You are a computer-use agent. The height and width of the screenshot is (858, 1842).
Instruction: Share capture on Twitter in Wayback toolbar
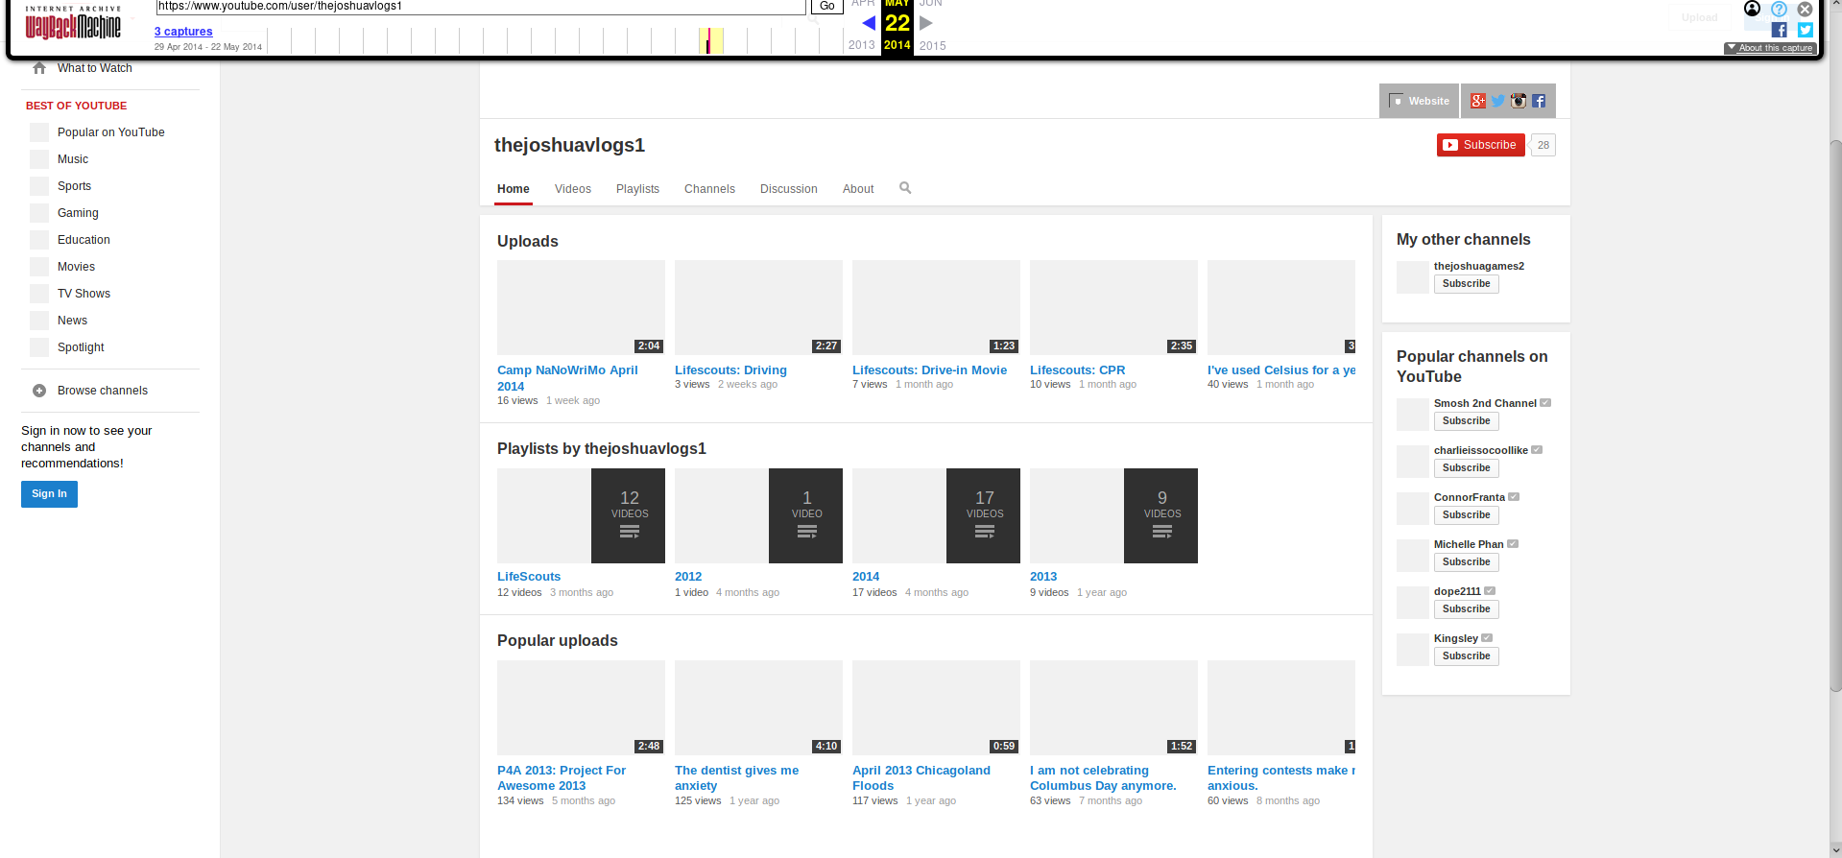coord(1806,30)
